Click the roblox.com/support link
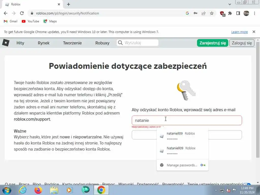This screenshot has height=195, width=260. pyautogui.click(x=32, y=119)
